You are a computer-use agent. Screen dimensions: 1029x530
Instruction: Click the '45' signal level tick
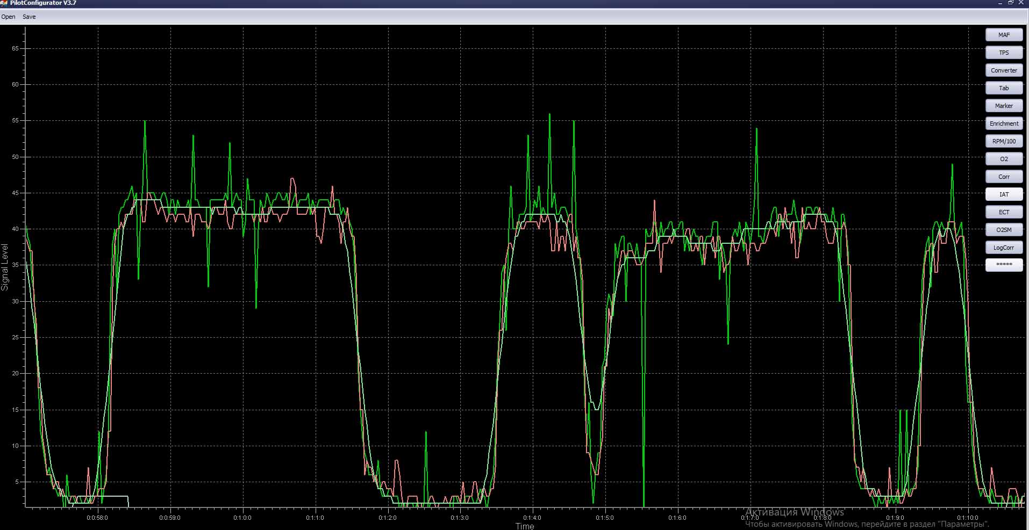(15, 193)
